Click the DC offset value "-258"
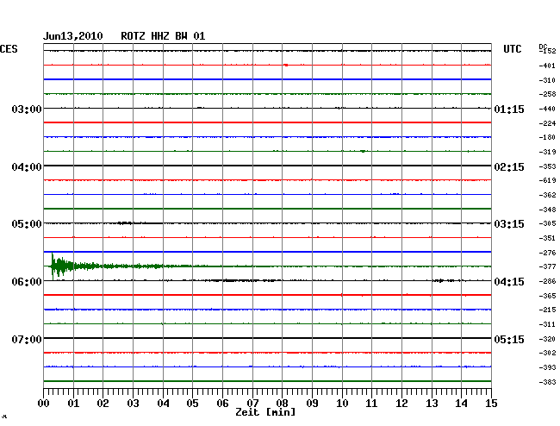The image size is (560, 426). 547,94
